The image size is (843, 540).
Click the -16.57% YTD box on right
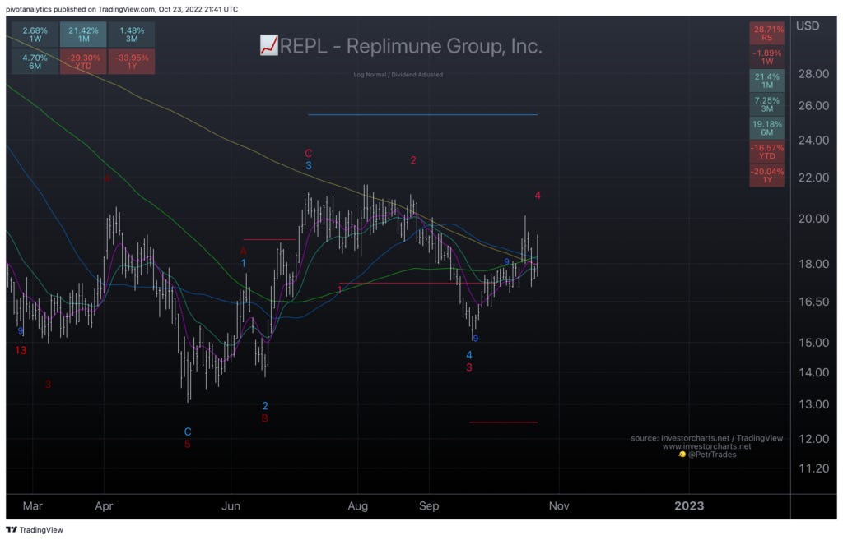coord(766,151)
